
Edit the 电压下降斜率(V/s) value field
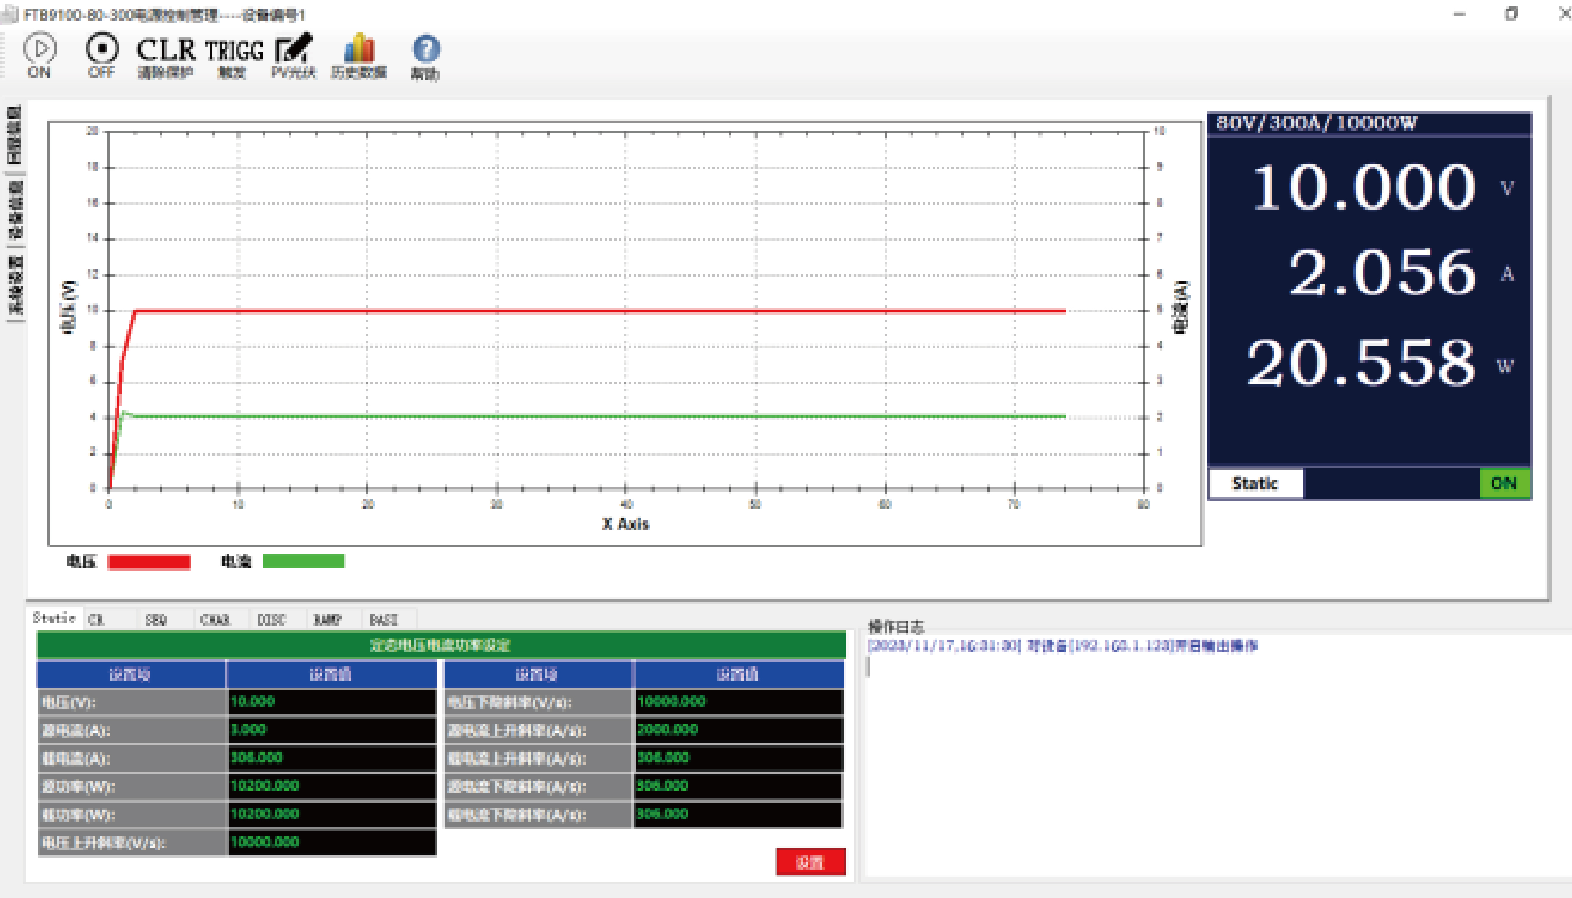(x=738, y=702)
